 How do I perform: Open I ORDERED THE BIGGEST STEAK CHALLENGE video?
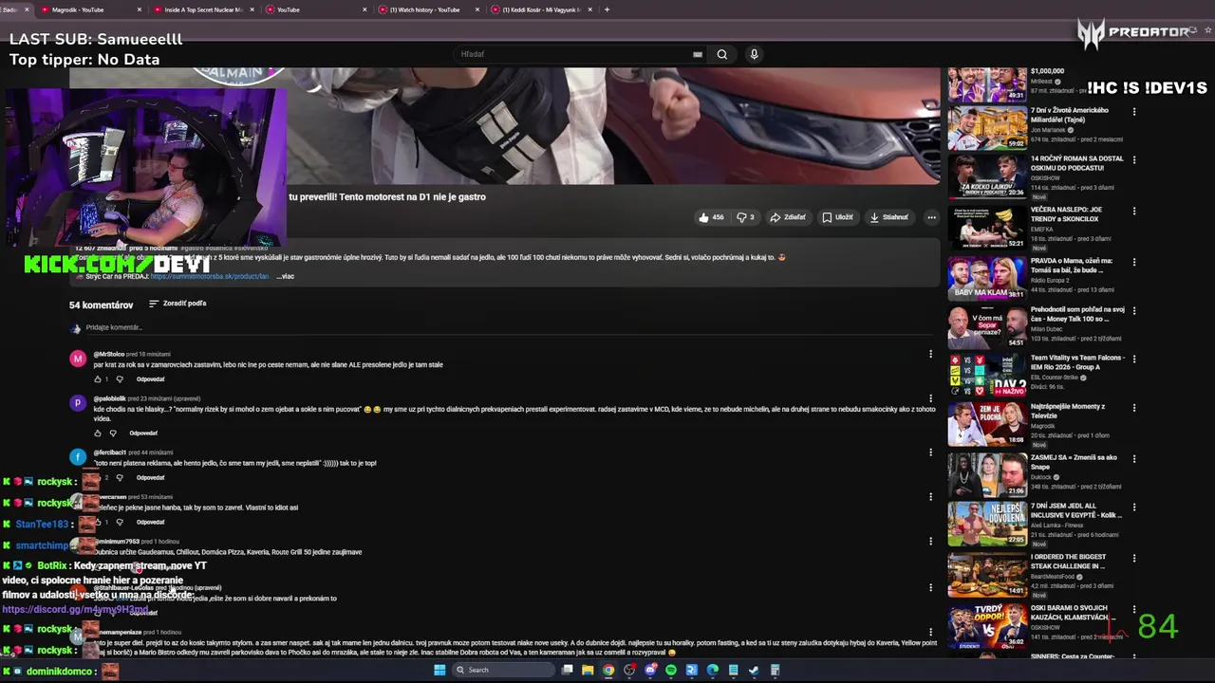pos(987,574)
